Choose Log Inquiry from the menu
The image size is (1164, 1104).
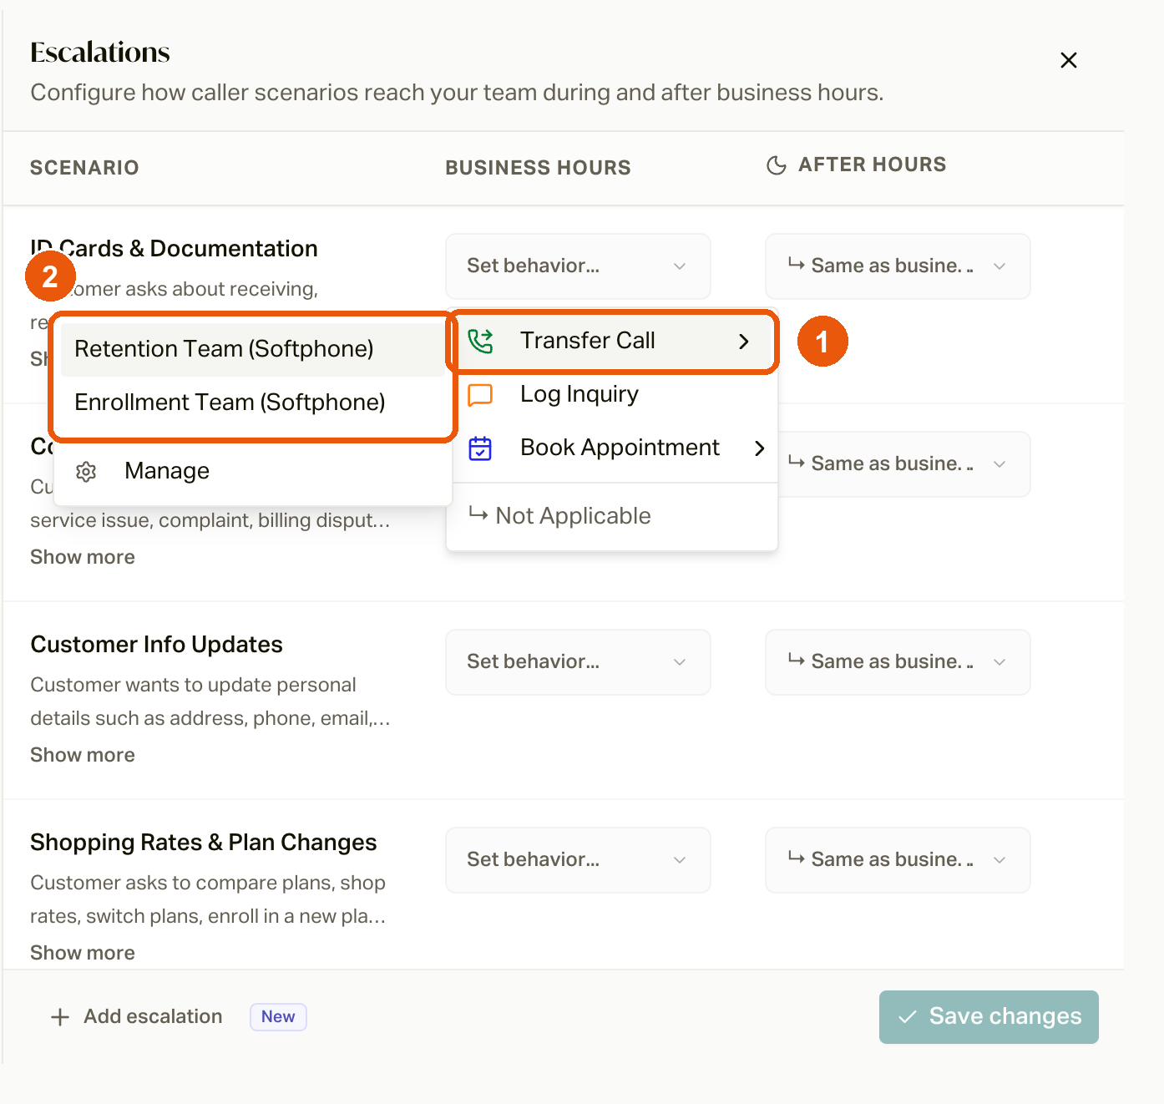(612, 394)
